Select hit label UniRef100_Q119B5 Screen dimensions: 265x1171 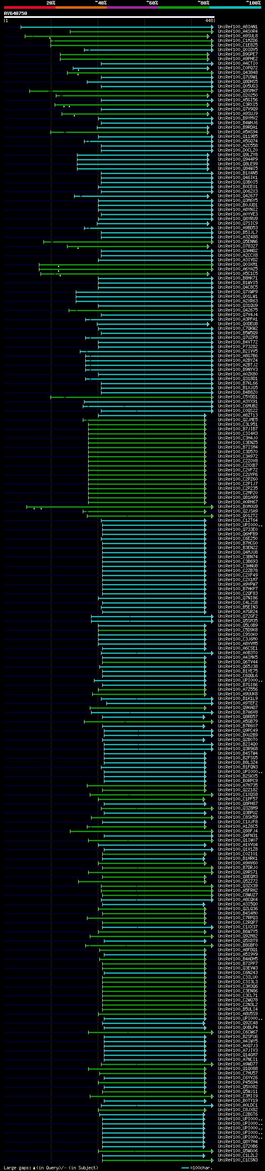coord(238,136)
